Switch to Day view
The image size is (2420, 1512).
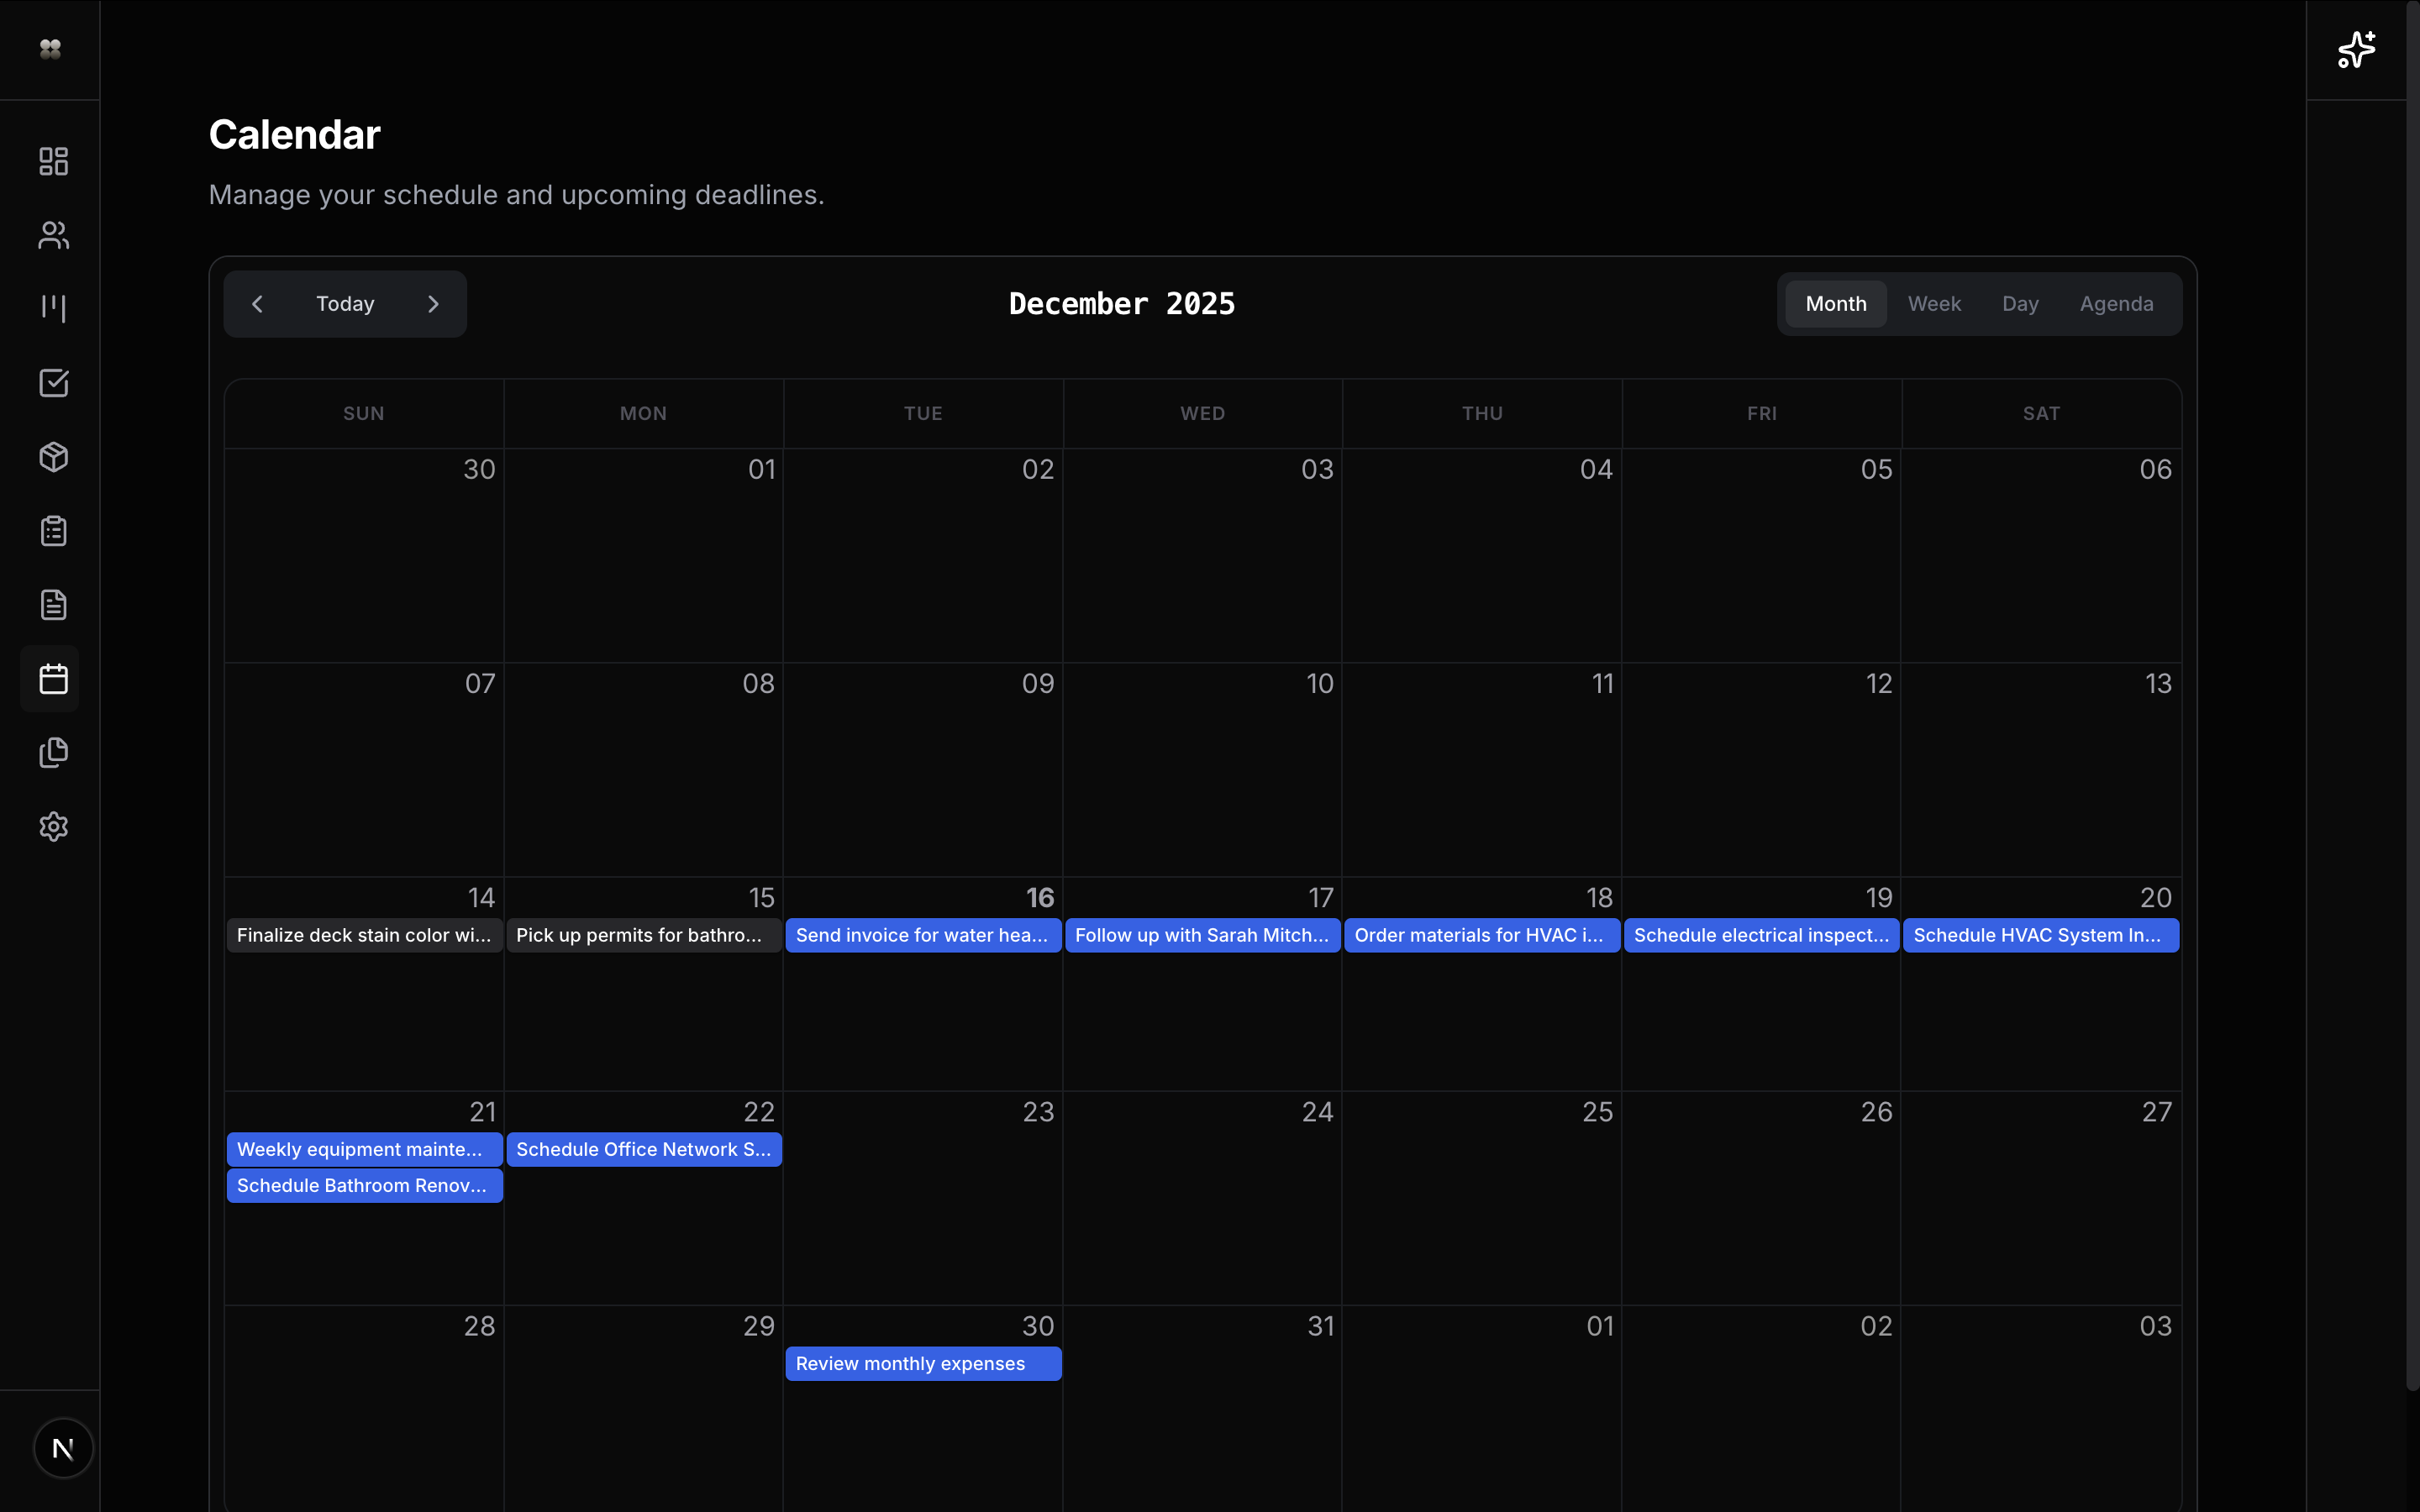point(2020,303)
